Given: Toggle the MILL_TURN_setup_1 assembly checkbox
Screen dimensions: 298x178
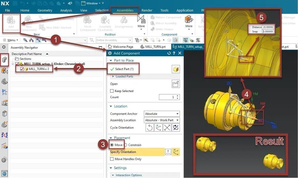Looking at the screenshot, I should tap(17, 64).
